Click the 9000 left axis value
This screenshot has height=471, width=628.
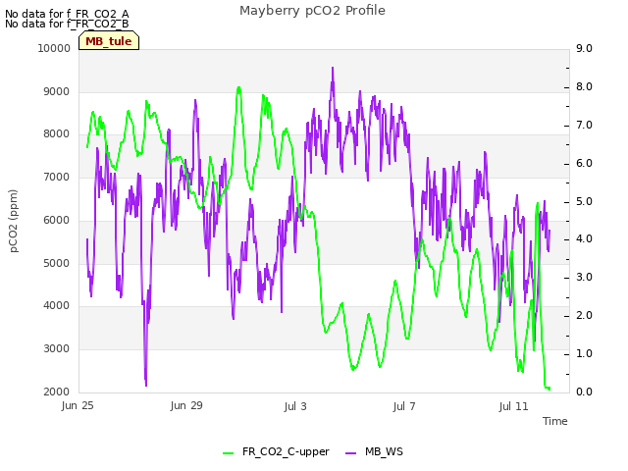click(x=57, y=91)
